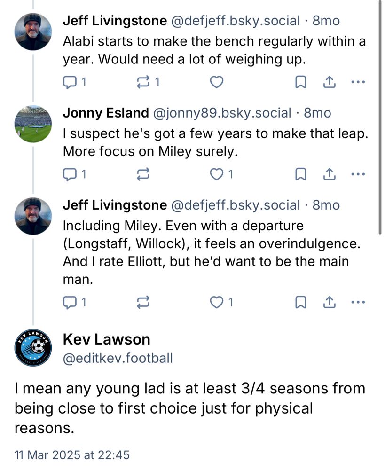This screenshot has width=385, height=470.
Task: Save Jonny Esland's post with bookmark icon
Action: coord(300,175)
